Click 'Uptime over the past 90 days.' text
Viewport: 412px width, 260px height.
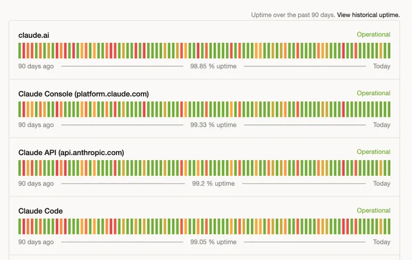pyautogui.click(x=293, y=15)
